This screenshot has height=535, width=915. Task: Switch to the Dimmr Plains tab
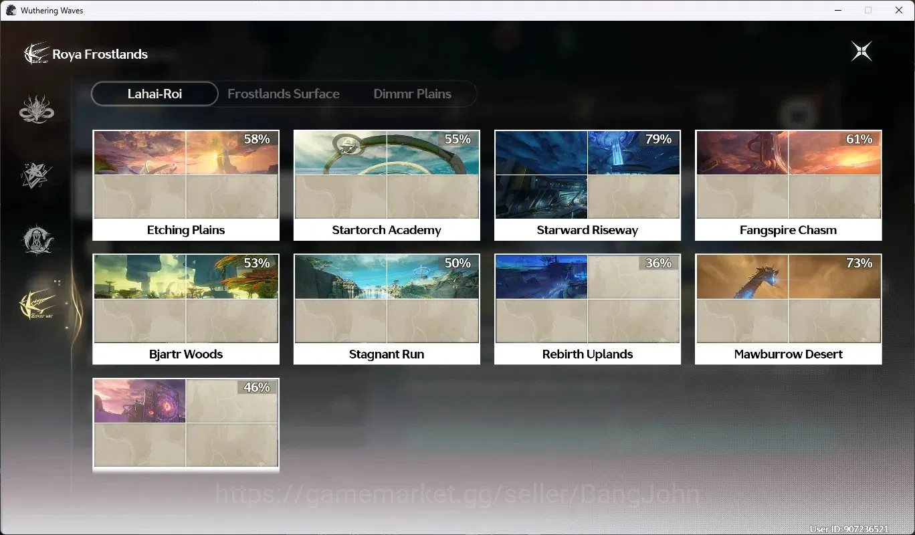[x=412, y=94]
